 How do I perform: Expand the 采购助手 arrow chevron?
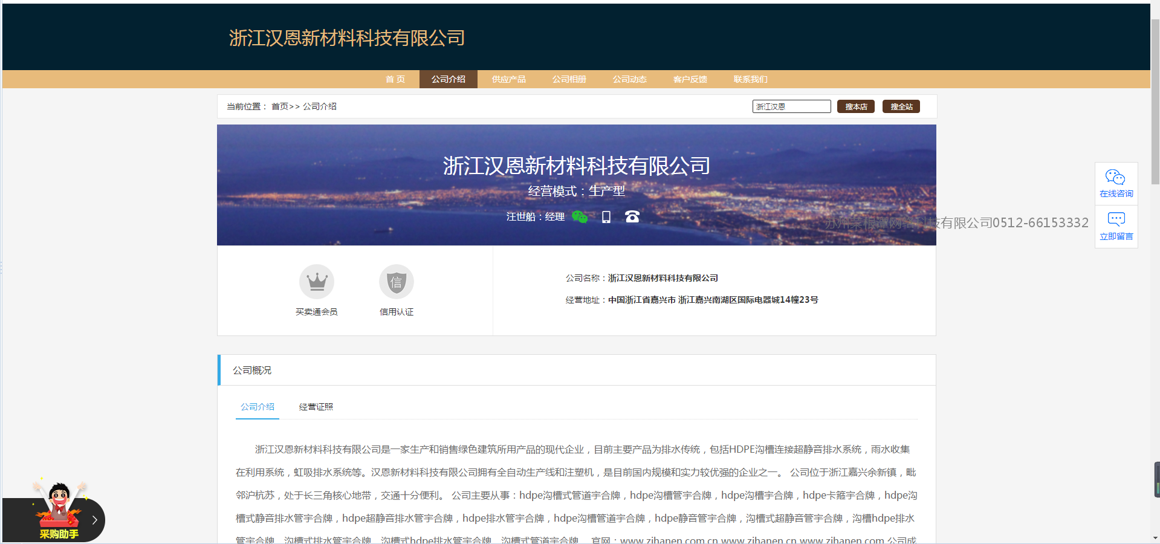click(94, 520)
